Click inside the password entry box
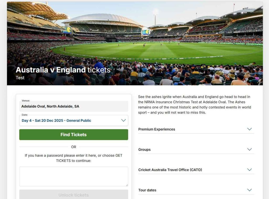Viewport: 269px width, 199px height. [74, 176]
